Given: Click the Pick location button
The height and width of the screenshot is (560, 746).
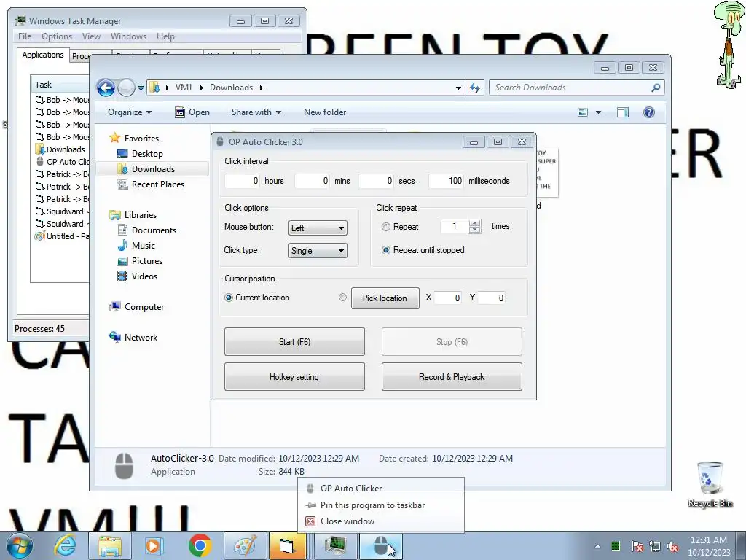Looking at the screenshot, I should [385, 298].
